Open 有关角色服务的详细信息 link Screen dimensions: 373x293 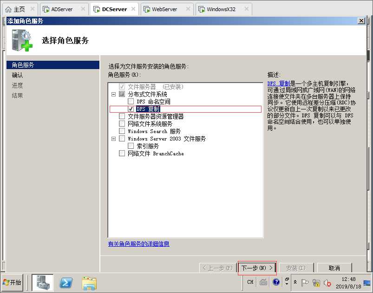(139, 244)
